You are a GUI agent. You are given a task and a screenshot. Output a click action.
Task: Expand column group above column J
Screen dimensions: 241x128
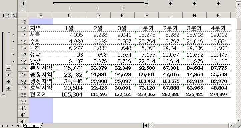tap(170, 3)
